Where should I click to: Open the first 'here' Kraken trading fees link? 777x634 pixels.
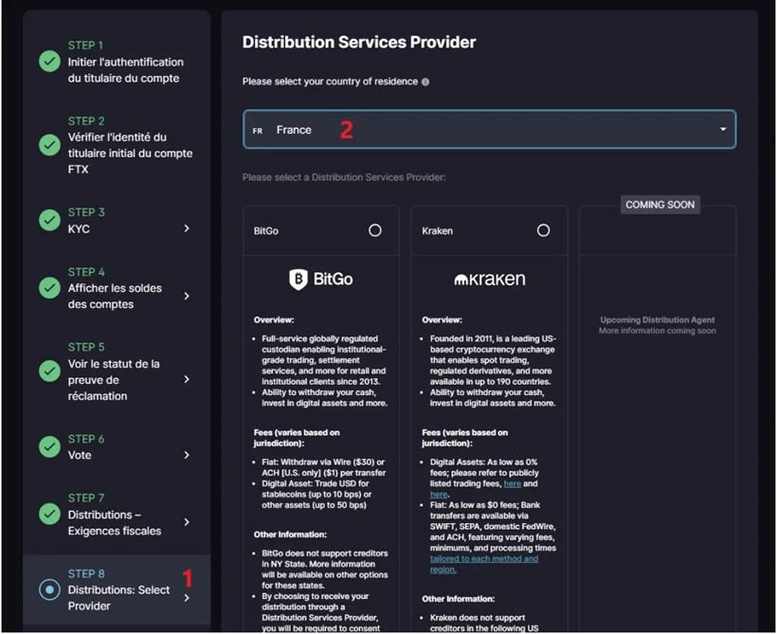click(x=512, y=482)
